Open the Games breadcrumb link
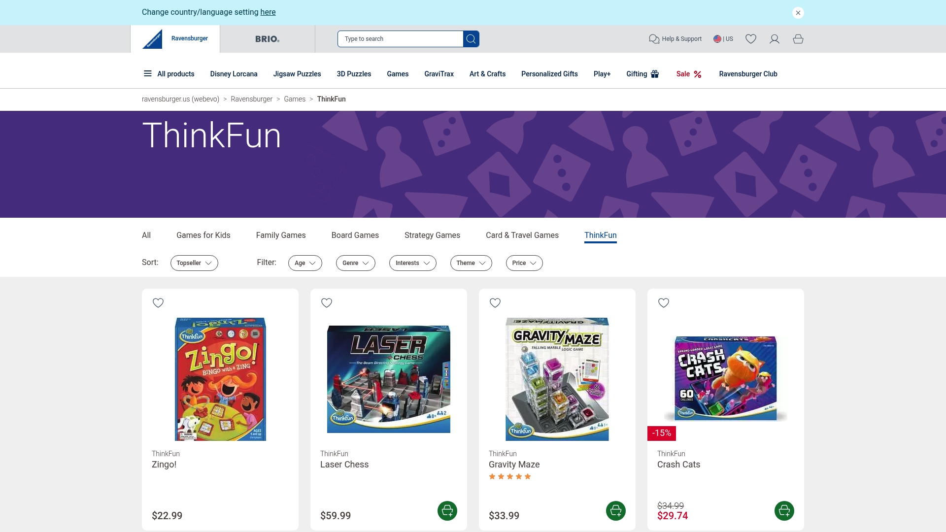Viewport: 946px width, 532px height. coord(295,99)
